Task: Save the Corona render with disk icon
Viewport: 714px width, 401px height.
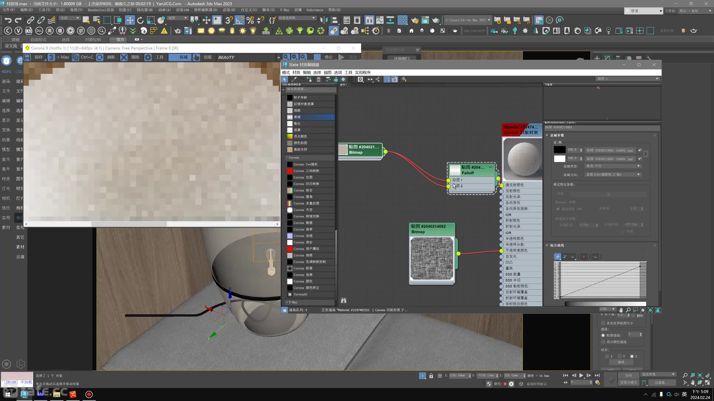Action: click(27, 57)
